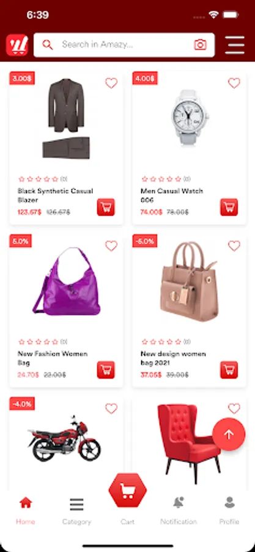Tap the scroll-to-top arrow button
The width and height of the screenshot is (255, 552).
tap(229, 434)
